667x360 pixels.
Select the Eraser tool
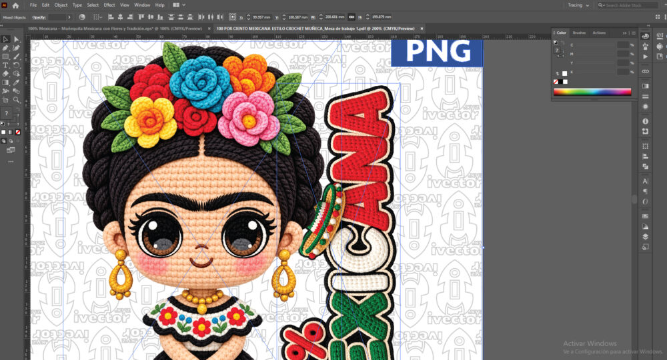coord(5,74)
